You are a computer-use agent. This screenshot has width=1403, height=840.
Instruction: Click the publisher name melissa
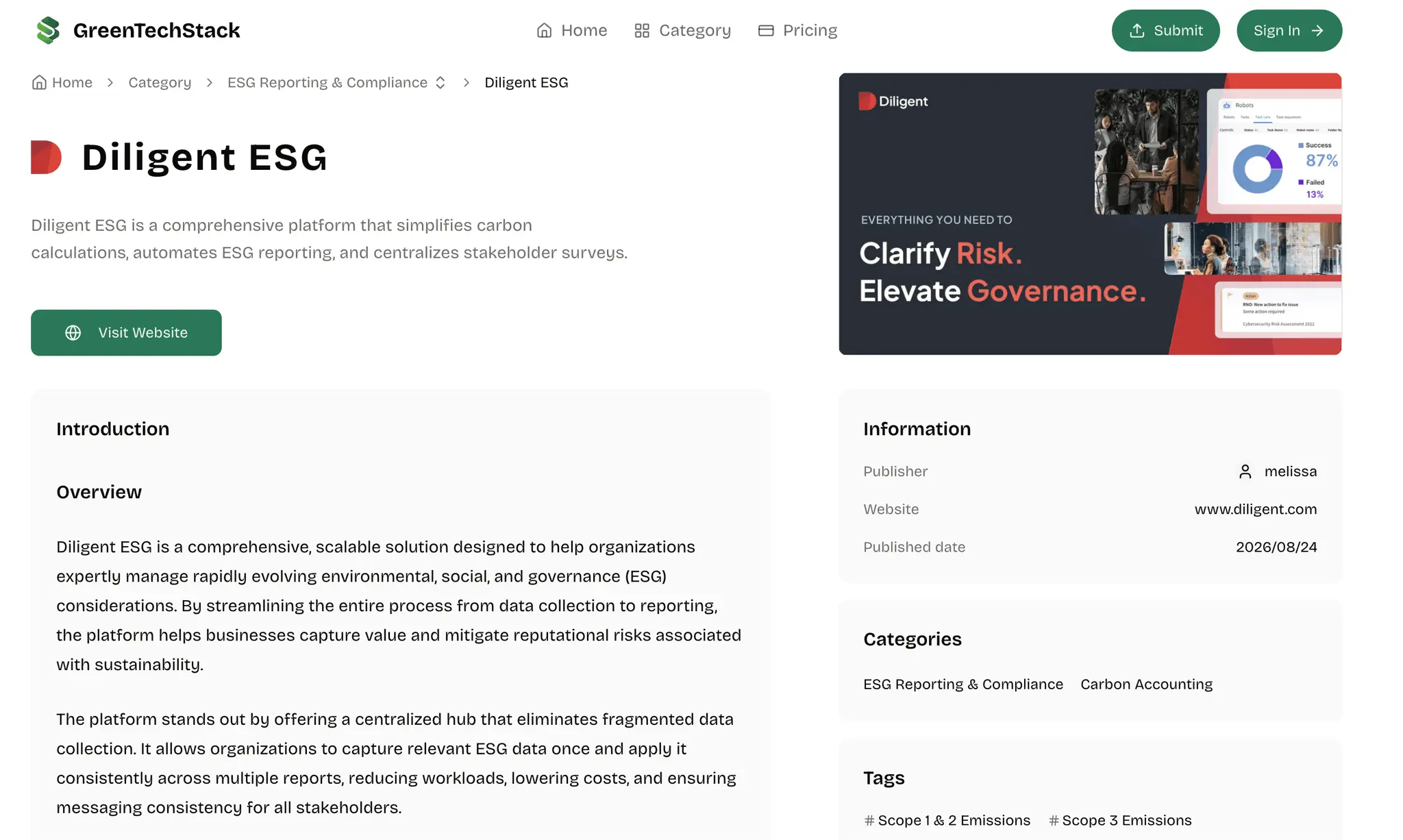pyautogui.click(x=1291, y=471)
